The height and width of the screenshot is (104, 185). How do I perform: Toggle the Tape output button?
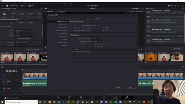[x=23, y=6]
